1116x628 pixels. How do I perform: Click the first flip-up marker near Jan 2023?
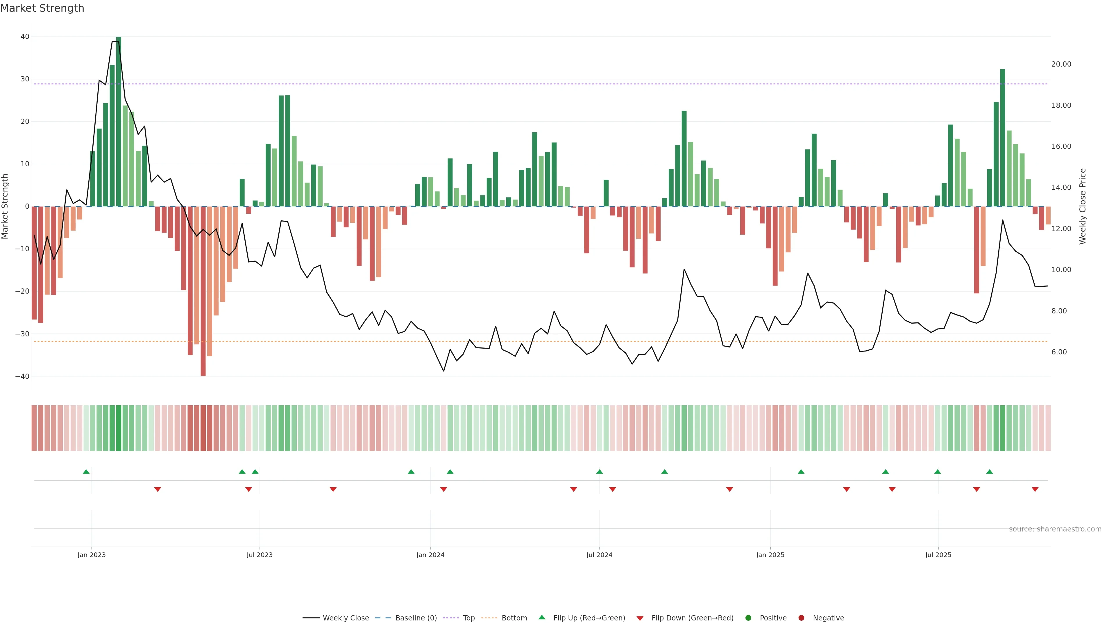86,472
